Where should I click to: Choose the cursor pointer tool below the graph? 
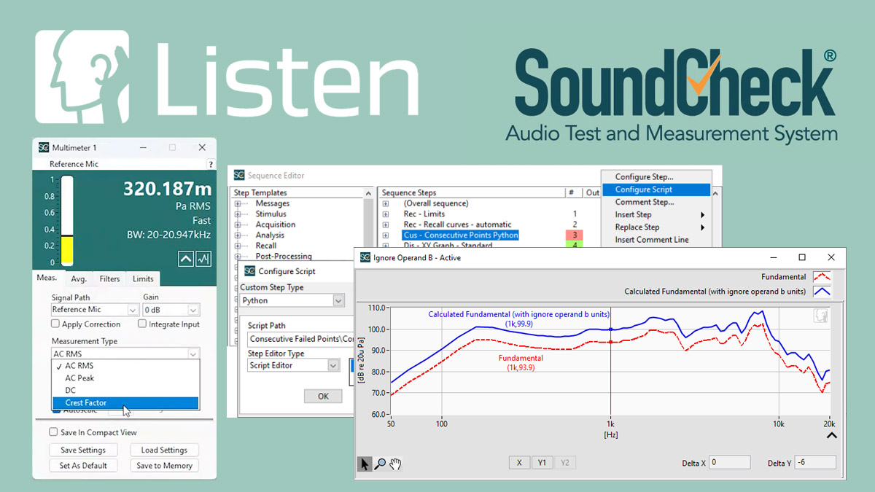pos(364,463)
